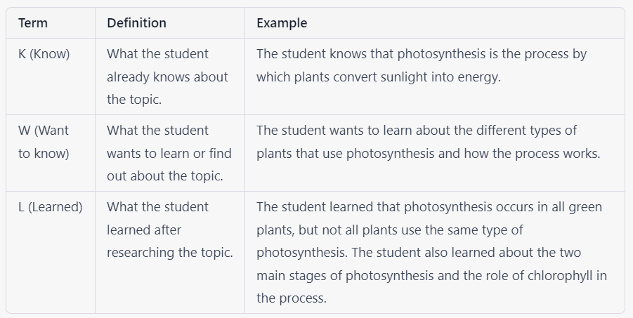This screenshot has width=633, height=318.
Task: Click the Term column header
Action: [33, 23]
